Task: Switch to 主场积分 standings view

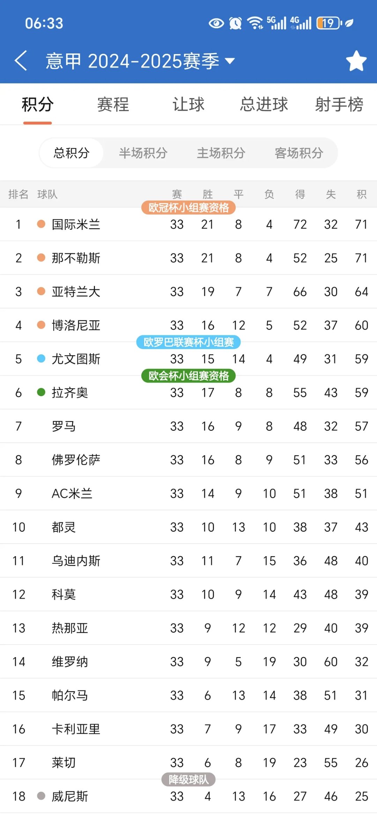Action: [x=222, y=153]
